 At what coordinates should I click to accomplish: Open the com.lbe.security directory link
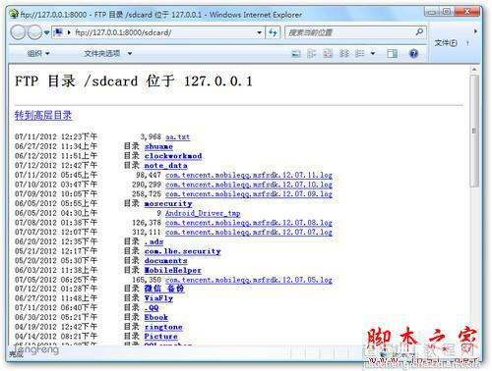pos(182,251)
